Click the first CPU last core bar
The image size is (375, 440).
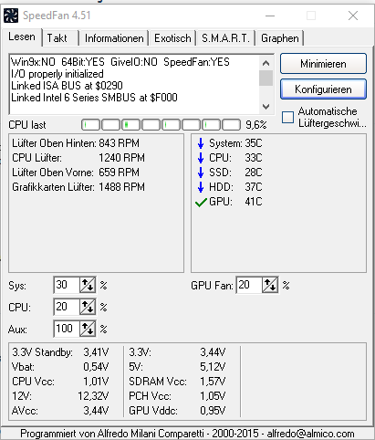[90, 125]
